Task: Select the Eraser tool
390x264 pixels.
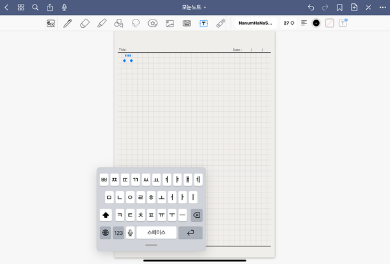Action: 84,23
